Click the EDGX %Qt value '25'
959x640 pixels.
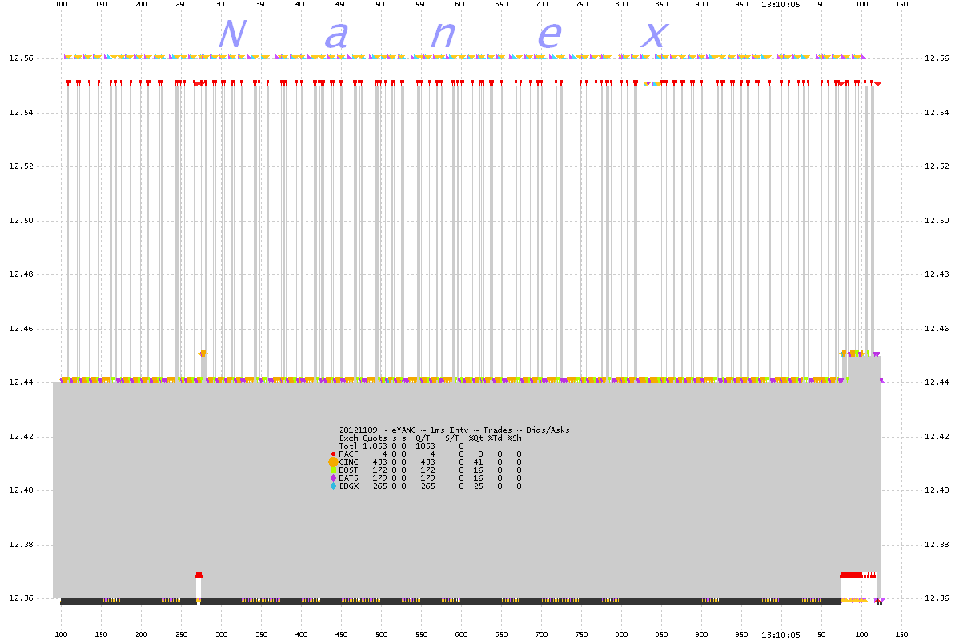pyautogui.click(x=478, y=486)
